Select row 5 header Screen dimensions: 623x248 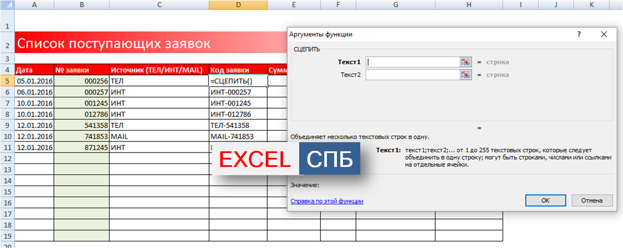7,81
